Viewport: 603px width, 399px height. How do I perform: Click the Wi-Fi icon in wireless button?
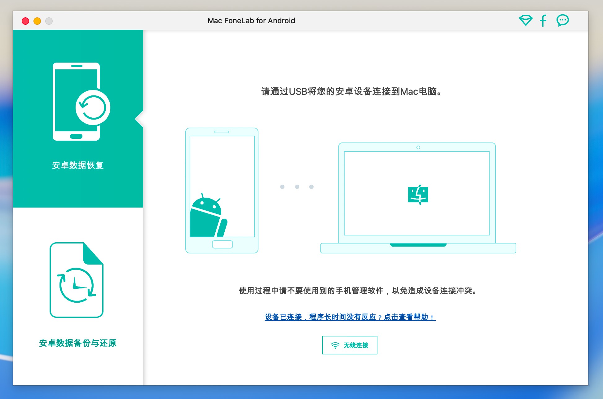pos(335,345)
